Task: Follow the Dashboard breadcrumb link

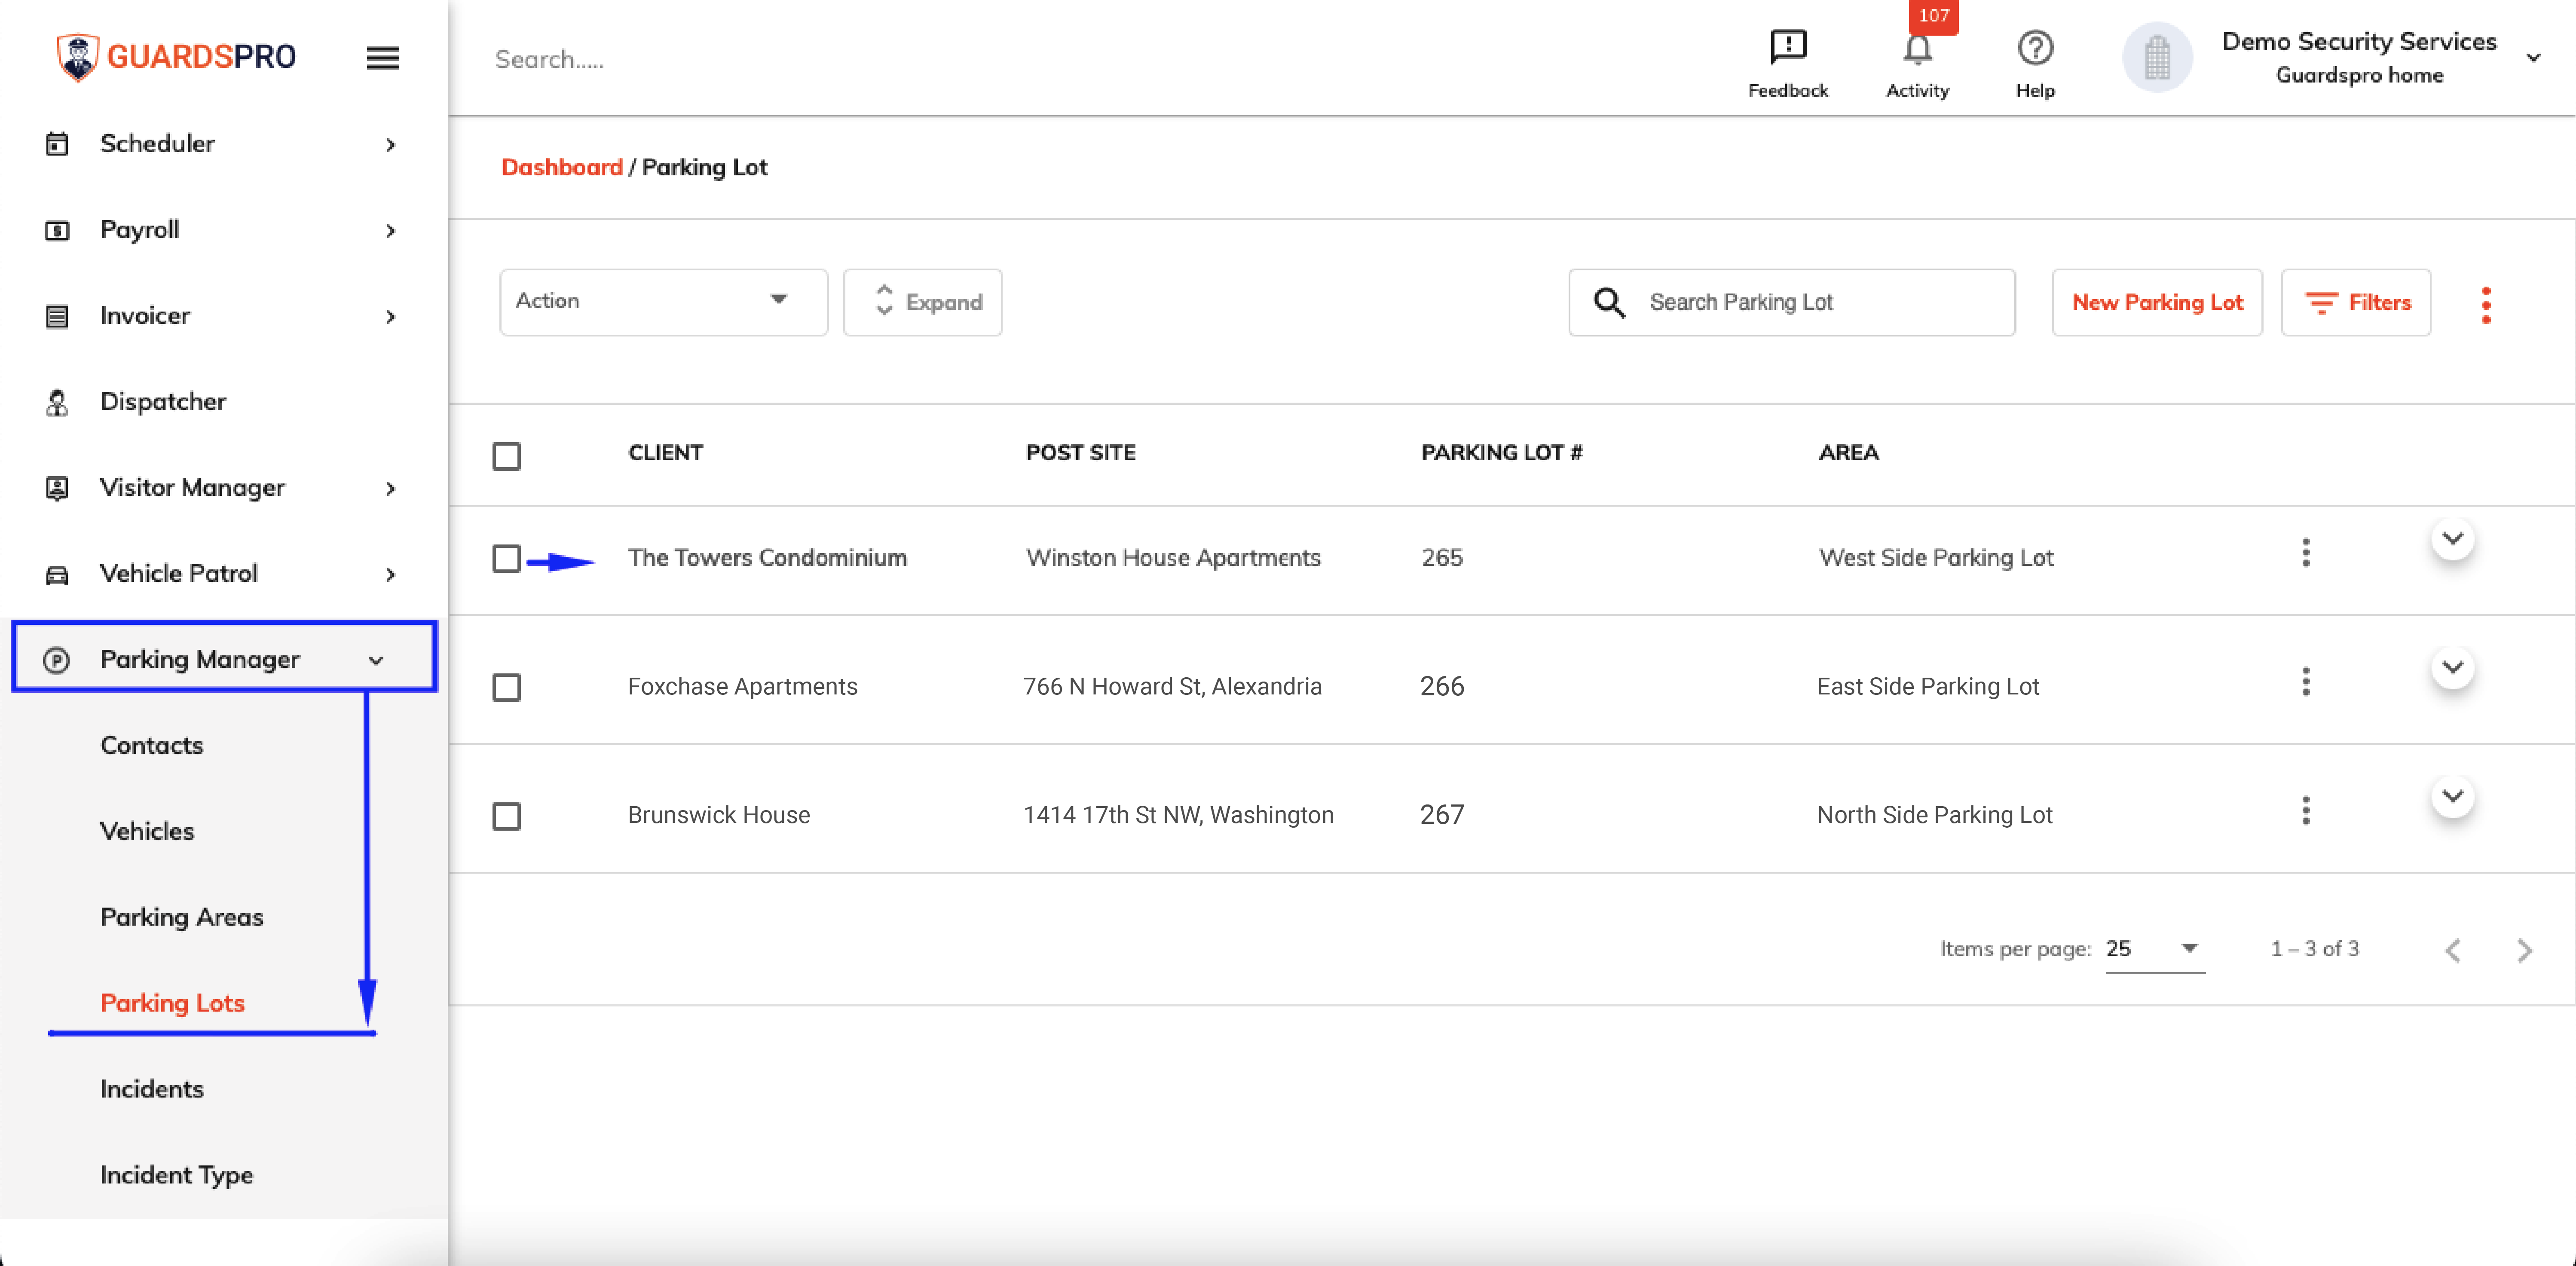Action: tap(562, 167)
